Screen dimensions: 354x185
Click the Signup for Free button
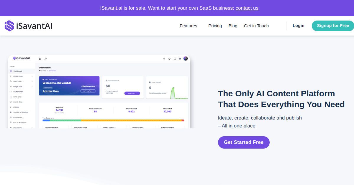(333, 26)
